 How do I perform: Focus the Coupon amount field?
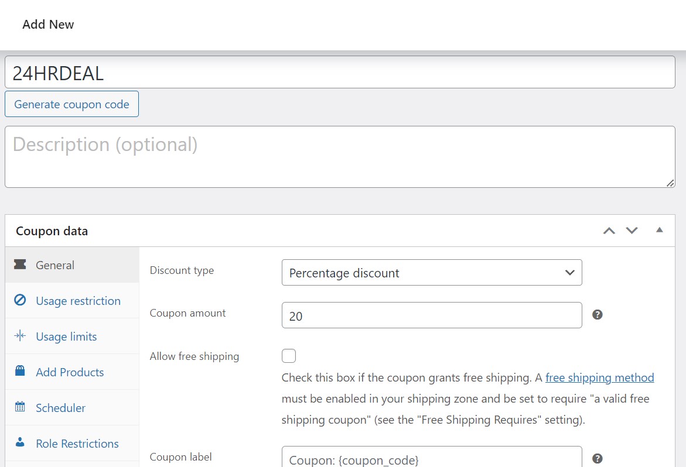click(431, 315)
